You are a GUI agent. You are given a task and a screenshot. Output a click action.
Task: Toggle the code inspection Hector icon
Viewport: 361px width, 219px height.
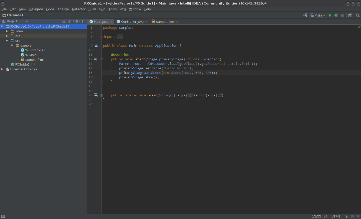point(352,216)
